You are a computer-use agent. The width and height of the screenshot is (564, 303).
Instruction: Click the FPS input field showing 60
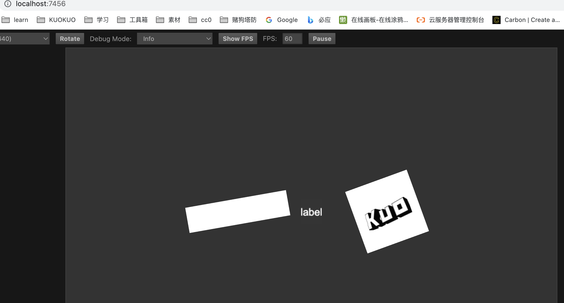[292, 39]
